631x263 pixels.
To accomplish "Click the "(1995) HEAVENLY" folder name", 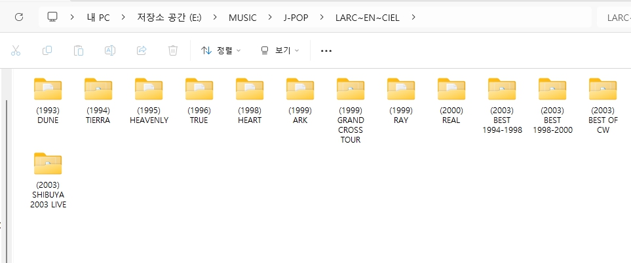I will [x=149, y=115].
